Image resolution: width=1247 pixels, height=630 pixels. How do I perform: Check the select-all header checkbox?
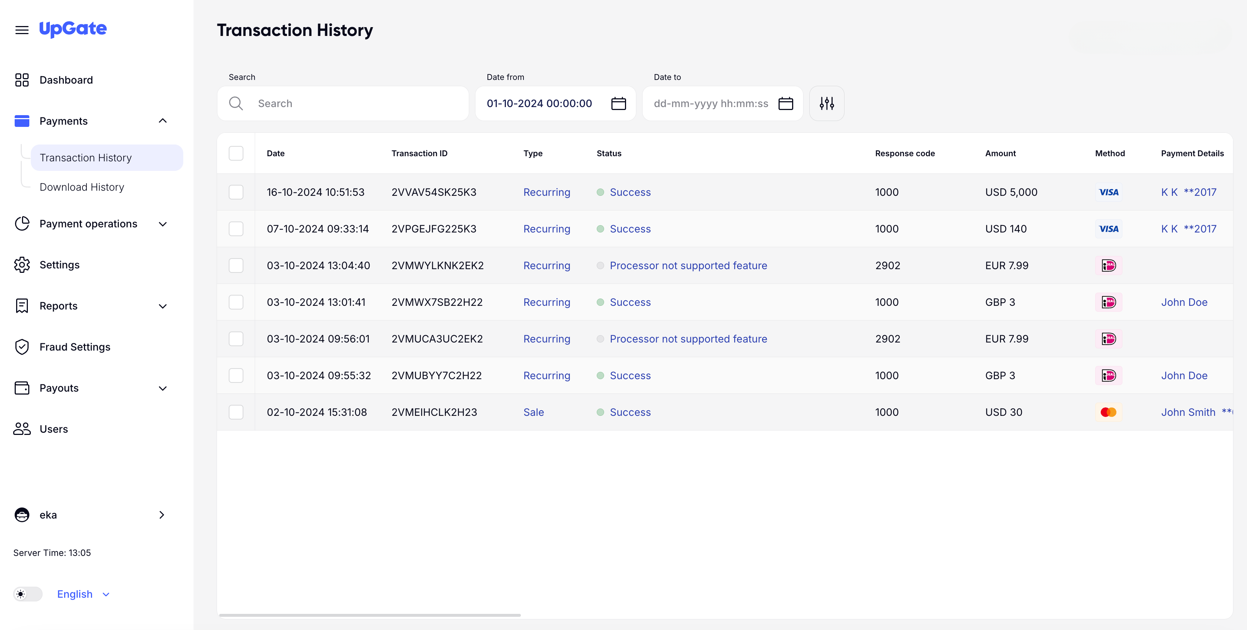236,154
